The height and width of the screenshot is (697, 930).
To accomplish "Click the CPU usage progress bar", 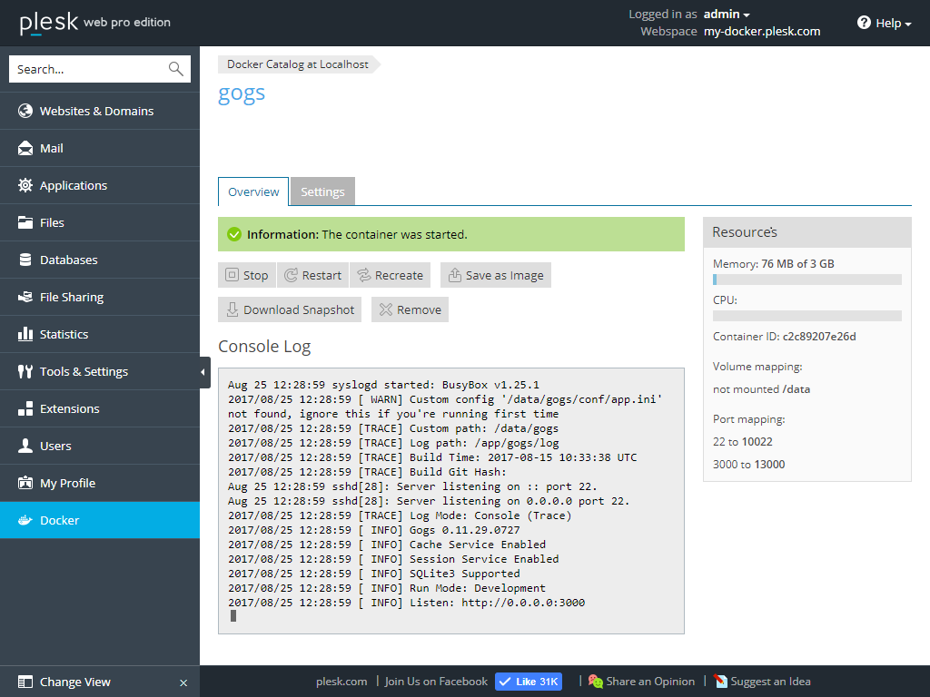I will click(x=807, y=315).
